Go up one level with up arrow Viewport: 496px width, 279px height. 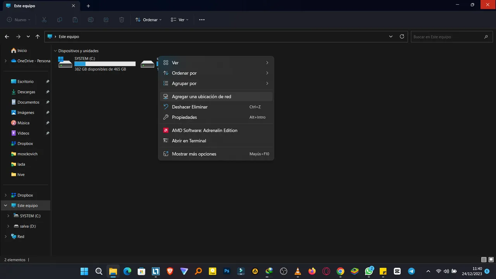(38, 37)
